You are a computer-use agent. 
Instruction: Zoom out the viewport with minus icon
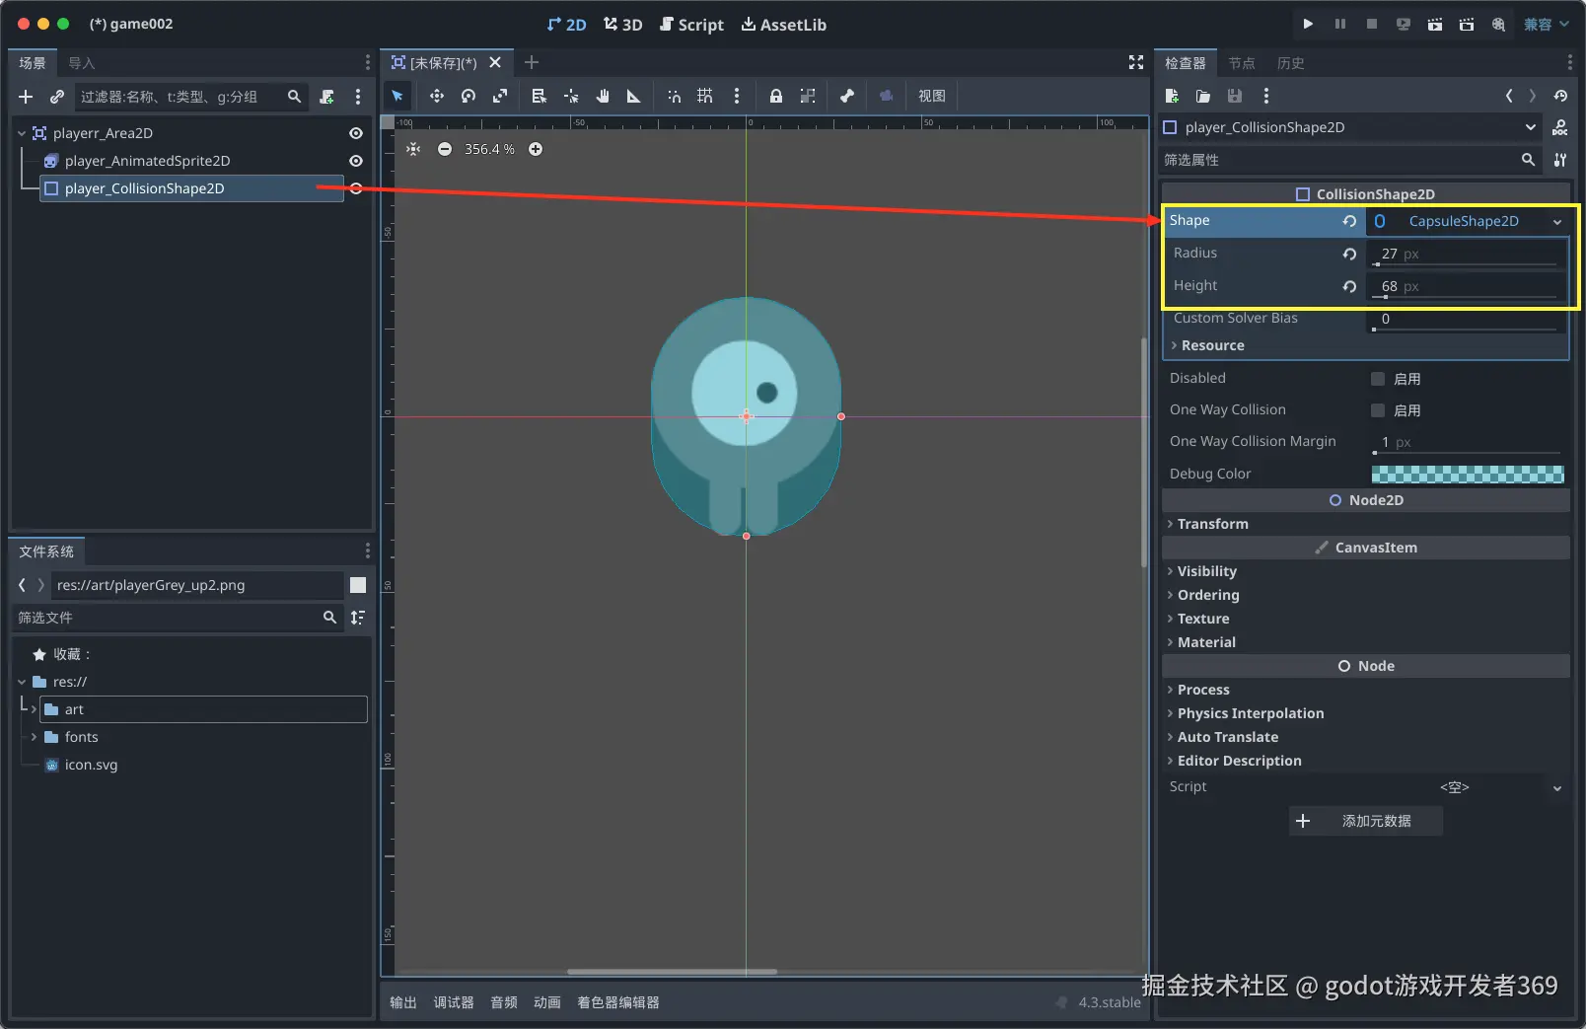pos(445,149)
